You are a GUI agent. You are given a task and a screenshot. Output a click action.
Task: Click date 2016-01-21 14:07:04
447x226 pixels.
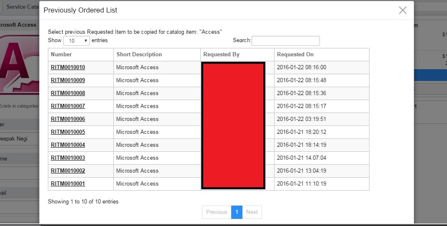pos(302,158)
